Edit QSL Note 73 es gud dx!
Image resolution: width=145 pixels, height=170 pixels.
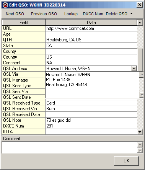tap(91, 120)
